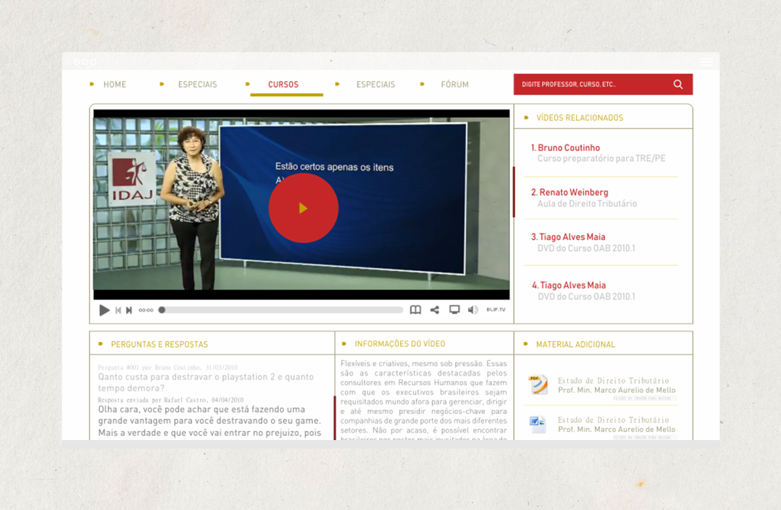Skip to previous video track
The height and width of the screenshot is (510, 781).
tap(118, 311)
